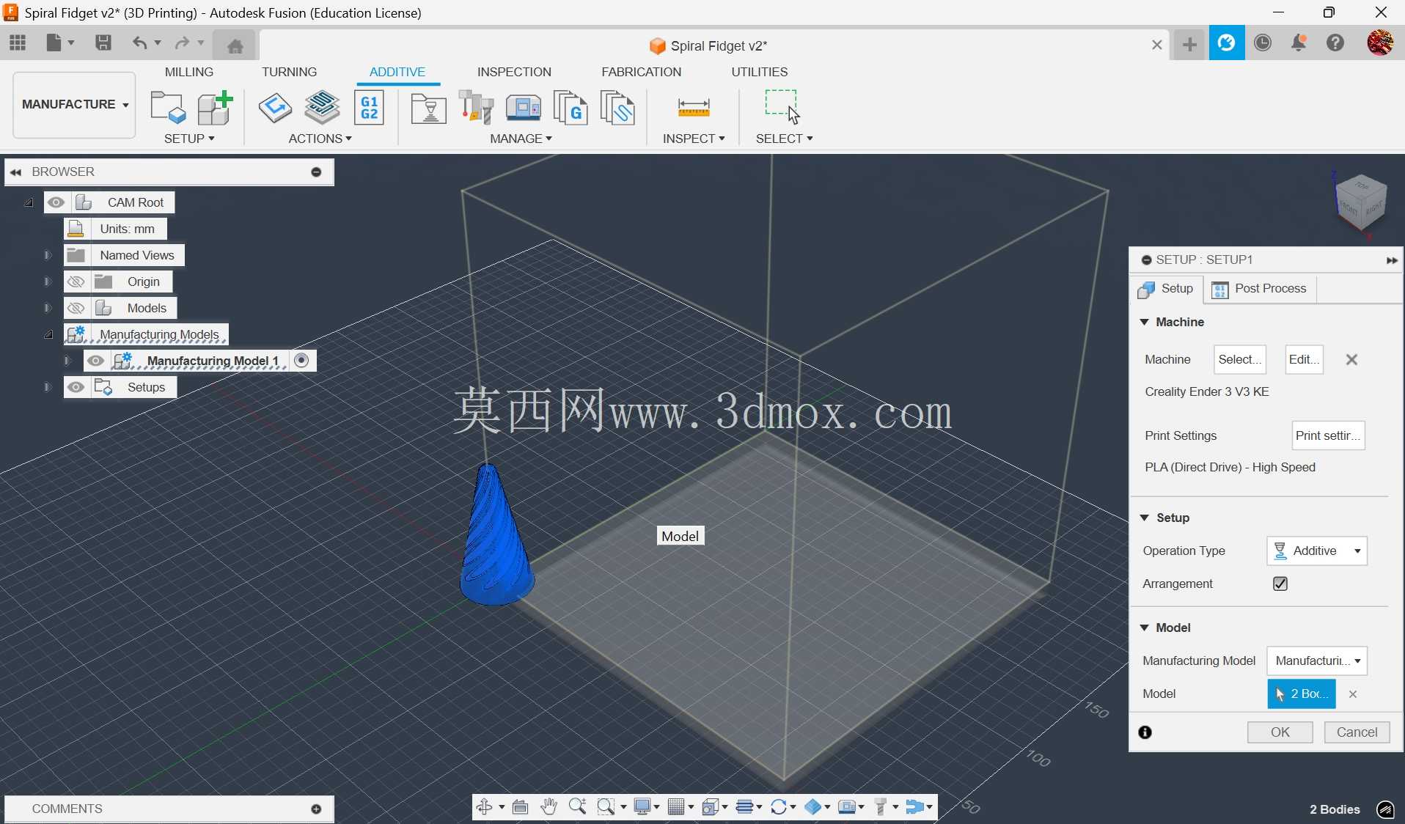
Task: Expand the ACTIONS toolbar menu
Action: 320,139
